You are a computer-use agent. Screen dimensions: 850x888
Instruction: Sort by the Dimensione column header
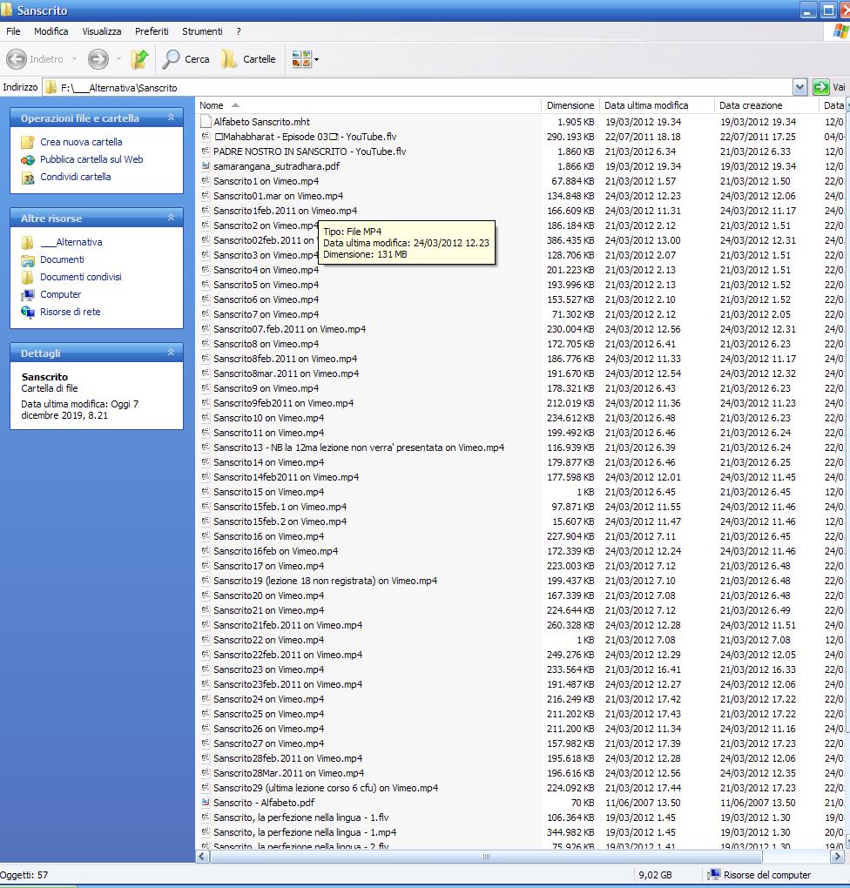click(570, 105)
